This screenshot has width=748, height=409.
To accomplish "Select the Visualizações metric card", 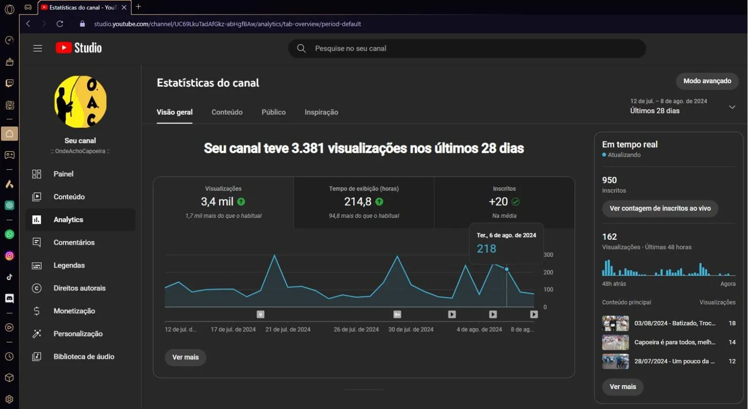I will coord(224,202).
